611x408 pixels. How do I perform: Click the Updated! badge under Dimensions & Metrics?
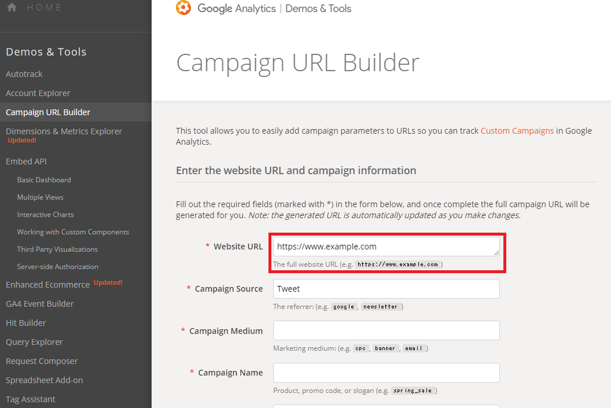pyautogui.click(x=22, y=140)
